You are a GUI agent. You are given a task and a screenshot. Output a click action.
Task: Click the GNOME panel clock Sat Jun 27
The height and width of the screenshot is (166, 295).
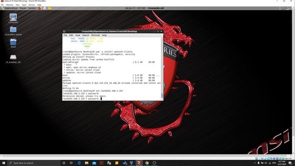pos(135,8)
